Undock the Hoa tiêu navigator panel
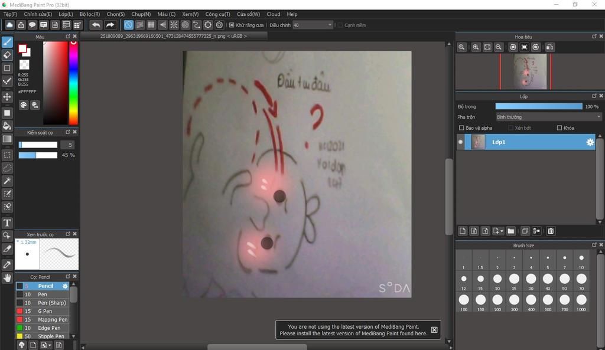605x350 pixels. (x=594, y=36)
